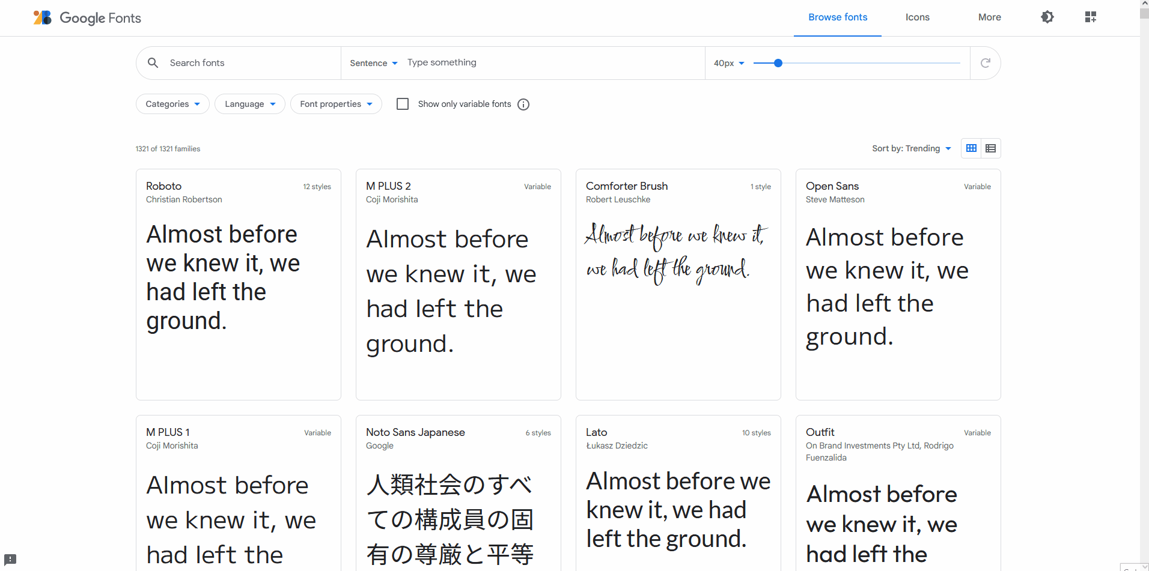Click the Google Fonts logo
Viewport: 1149px width, 571px height.
(x=87, y=17)
